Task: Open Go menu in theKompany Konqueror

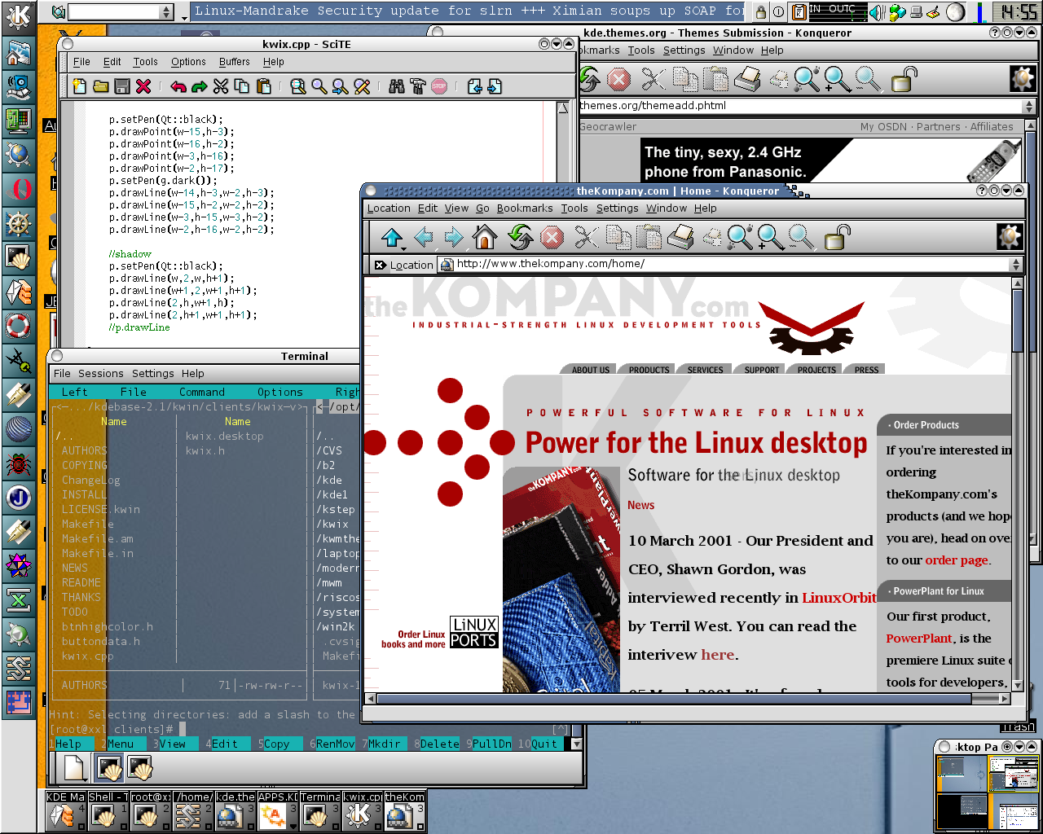Action: [482, 208]
